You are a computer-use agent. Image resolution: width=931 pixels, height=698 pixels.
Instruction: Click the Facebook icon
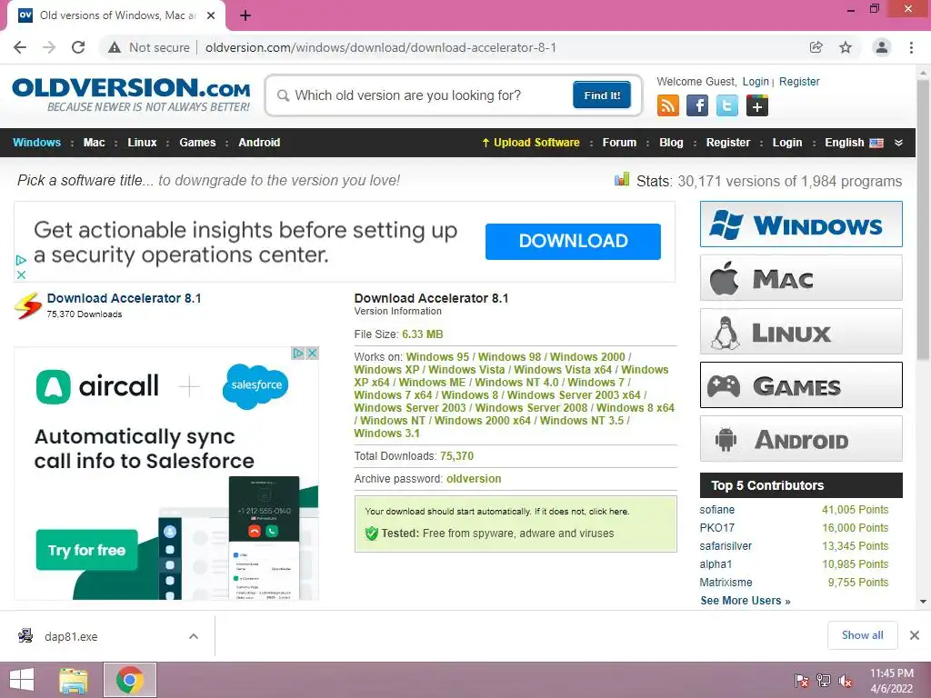(697, 106)
